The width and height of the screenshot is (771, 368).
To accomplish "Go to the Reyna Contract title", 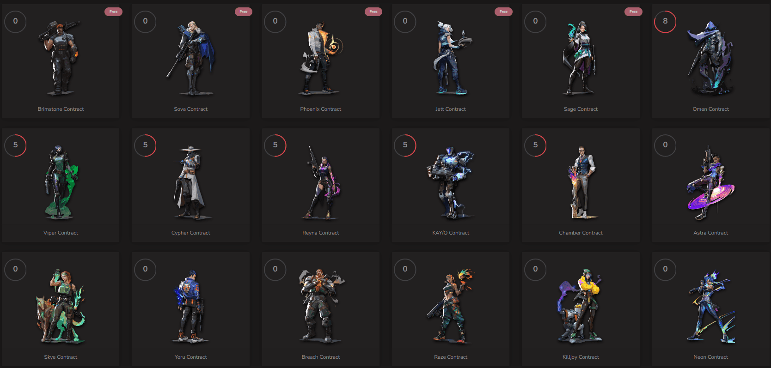I will point(320,233).
